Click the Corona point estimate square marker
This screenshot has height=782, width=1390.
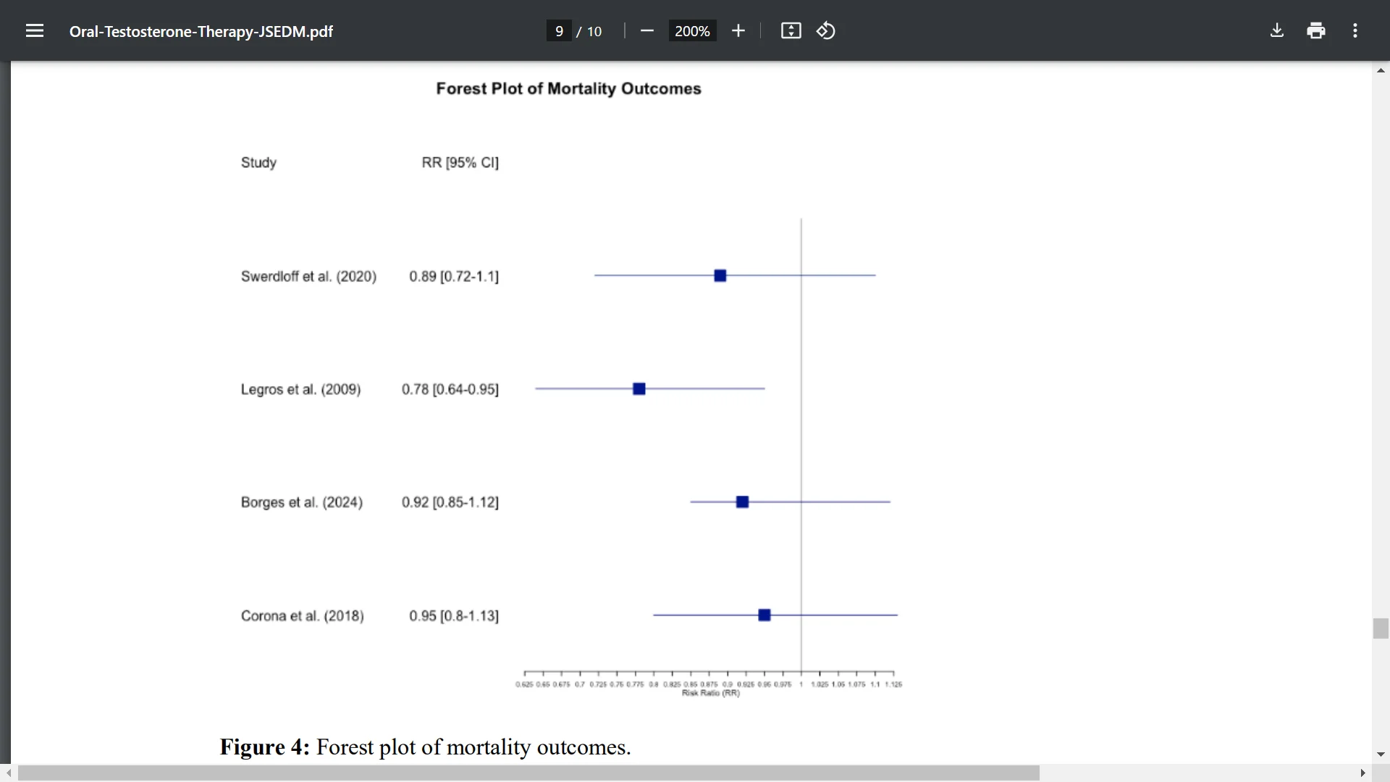pyautogui.click(x=764, y=615)
